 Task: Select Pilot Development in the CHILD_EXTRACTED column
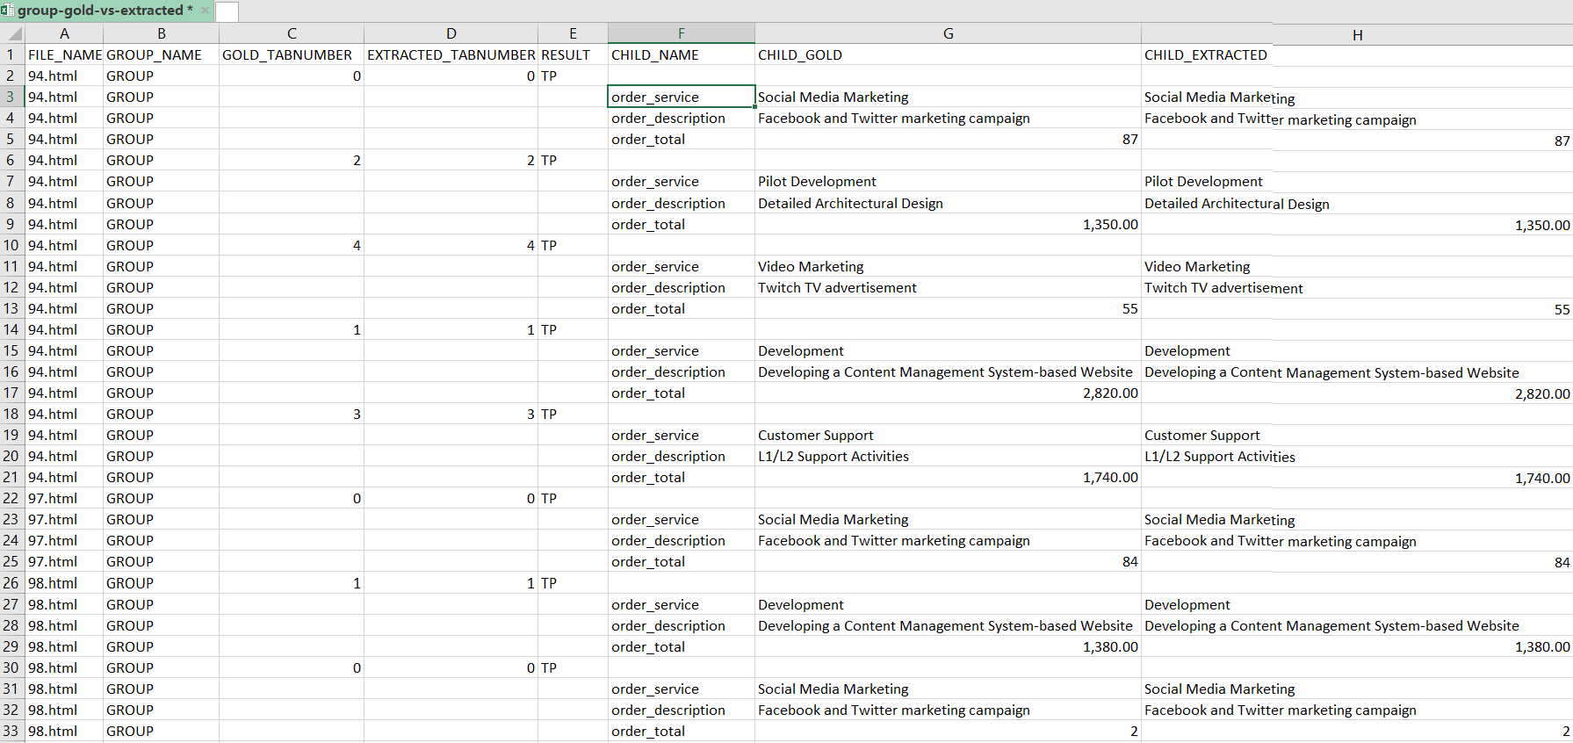tap(1358, 181)
